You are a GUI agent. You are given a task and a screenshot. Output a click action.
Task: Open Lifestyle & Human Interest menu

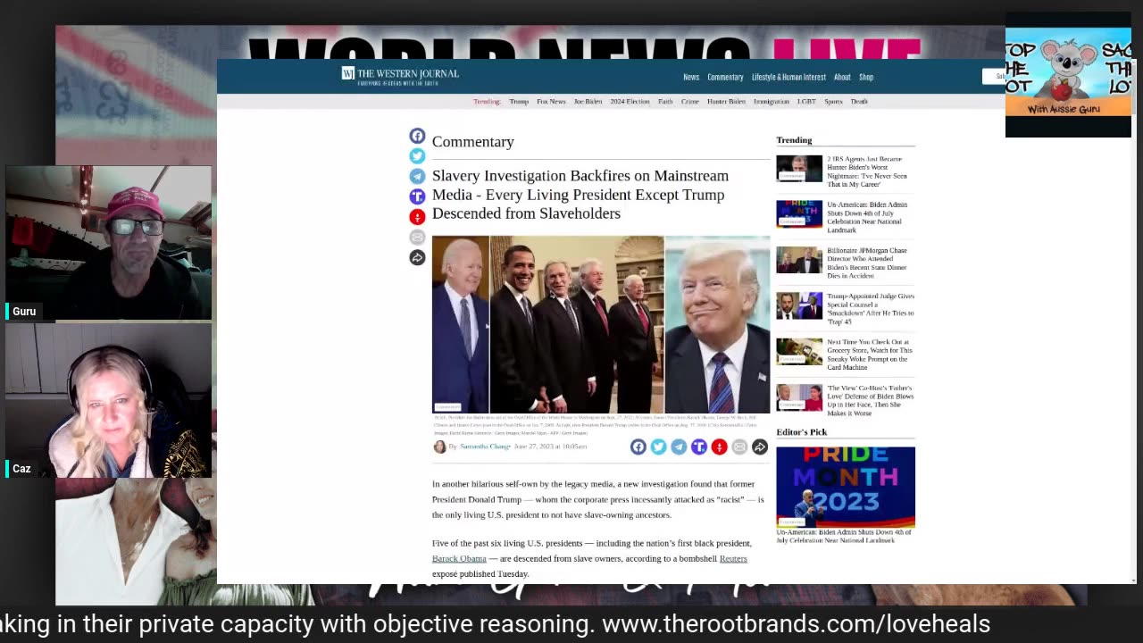click(x=788, y=77)
